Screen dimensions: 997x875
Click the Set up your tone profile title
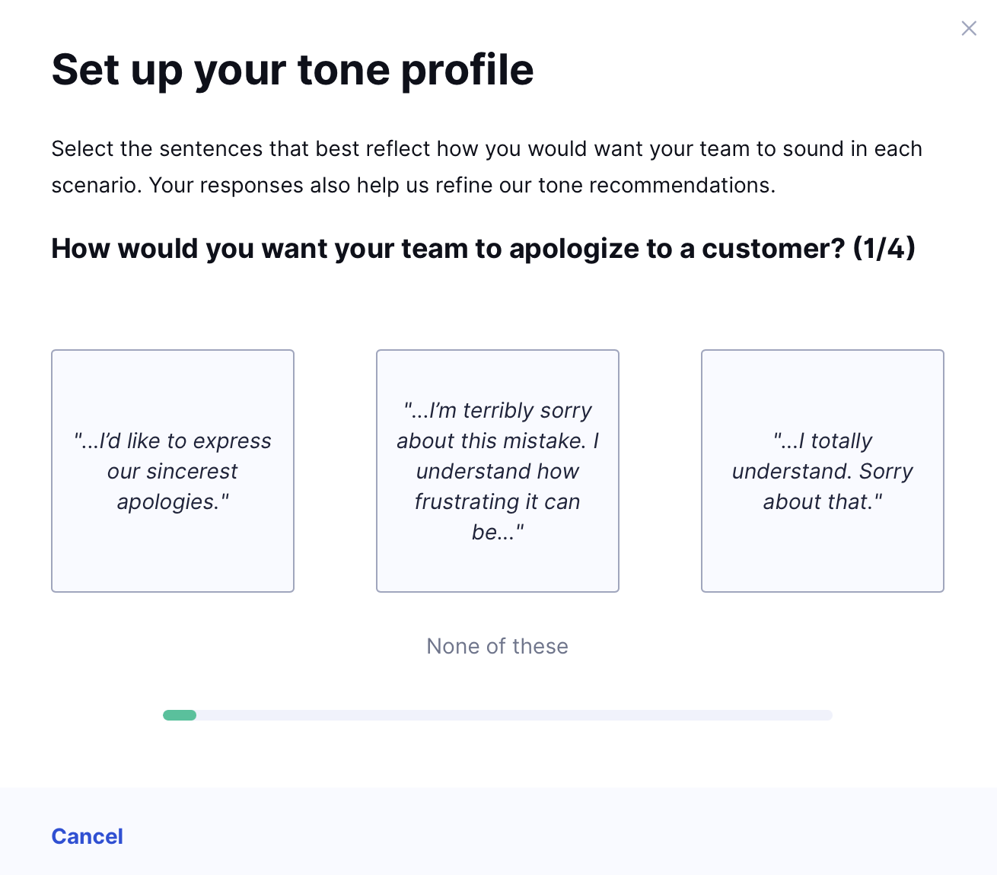tap(292, 69)
